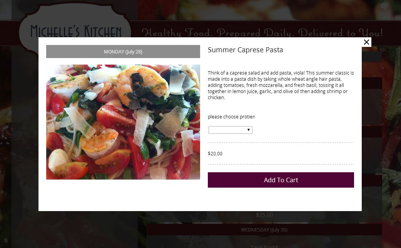The width and height of the screenshot is (401, 248).
Task: Click the caprese pasta description paragraph
Action: click(x=281, y=85)
